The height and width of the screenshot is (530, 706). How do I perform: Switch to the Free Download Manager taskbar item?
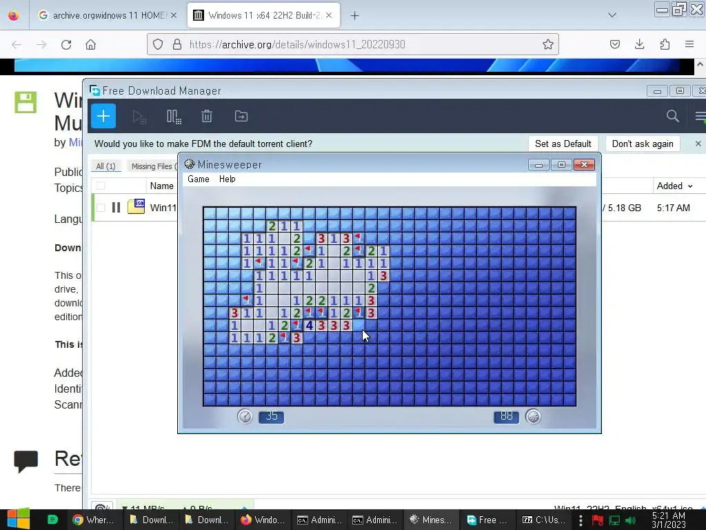coord(487,520)
